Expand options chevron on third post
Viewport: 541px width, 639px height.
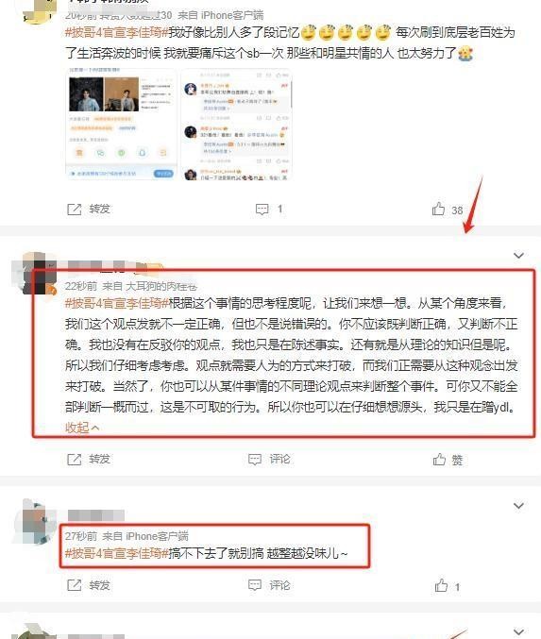[x=518, y=506]
